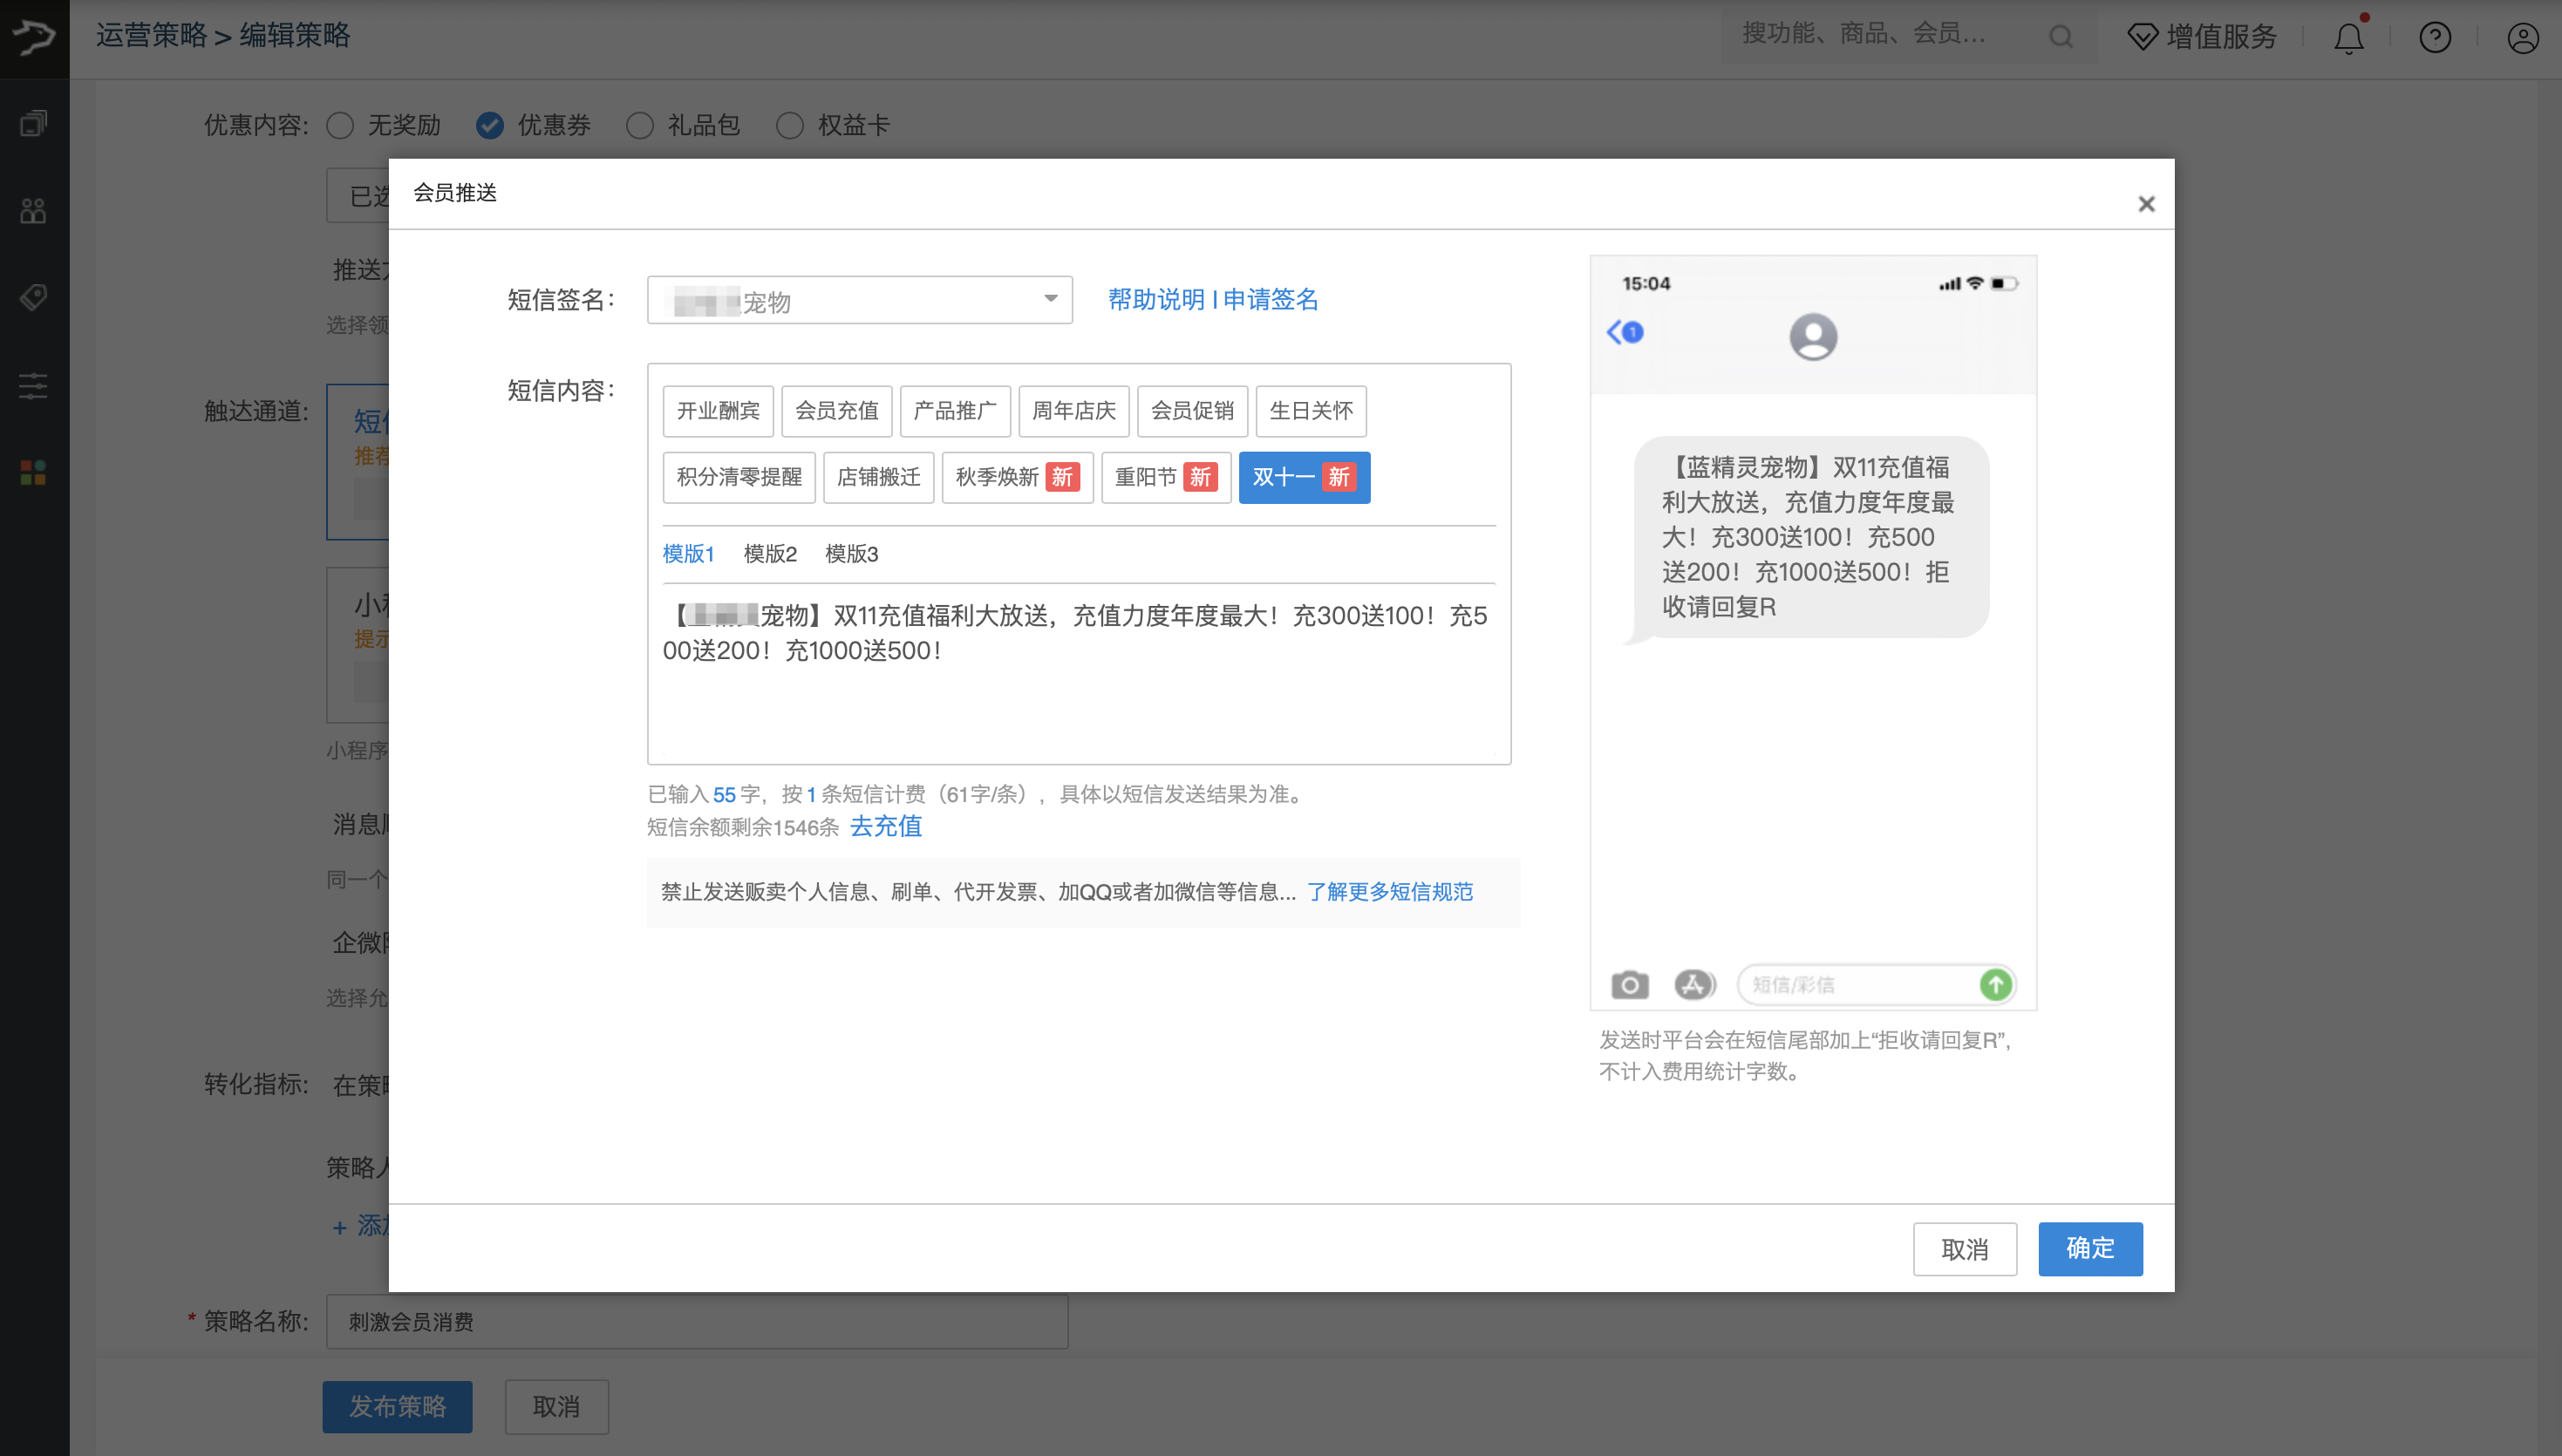Click the search magnifier icon
The width and height of the screenshot is (2562, 1456).
point(2060,37)
